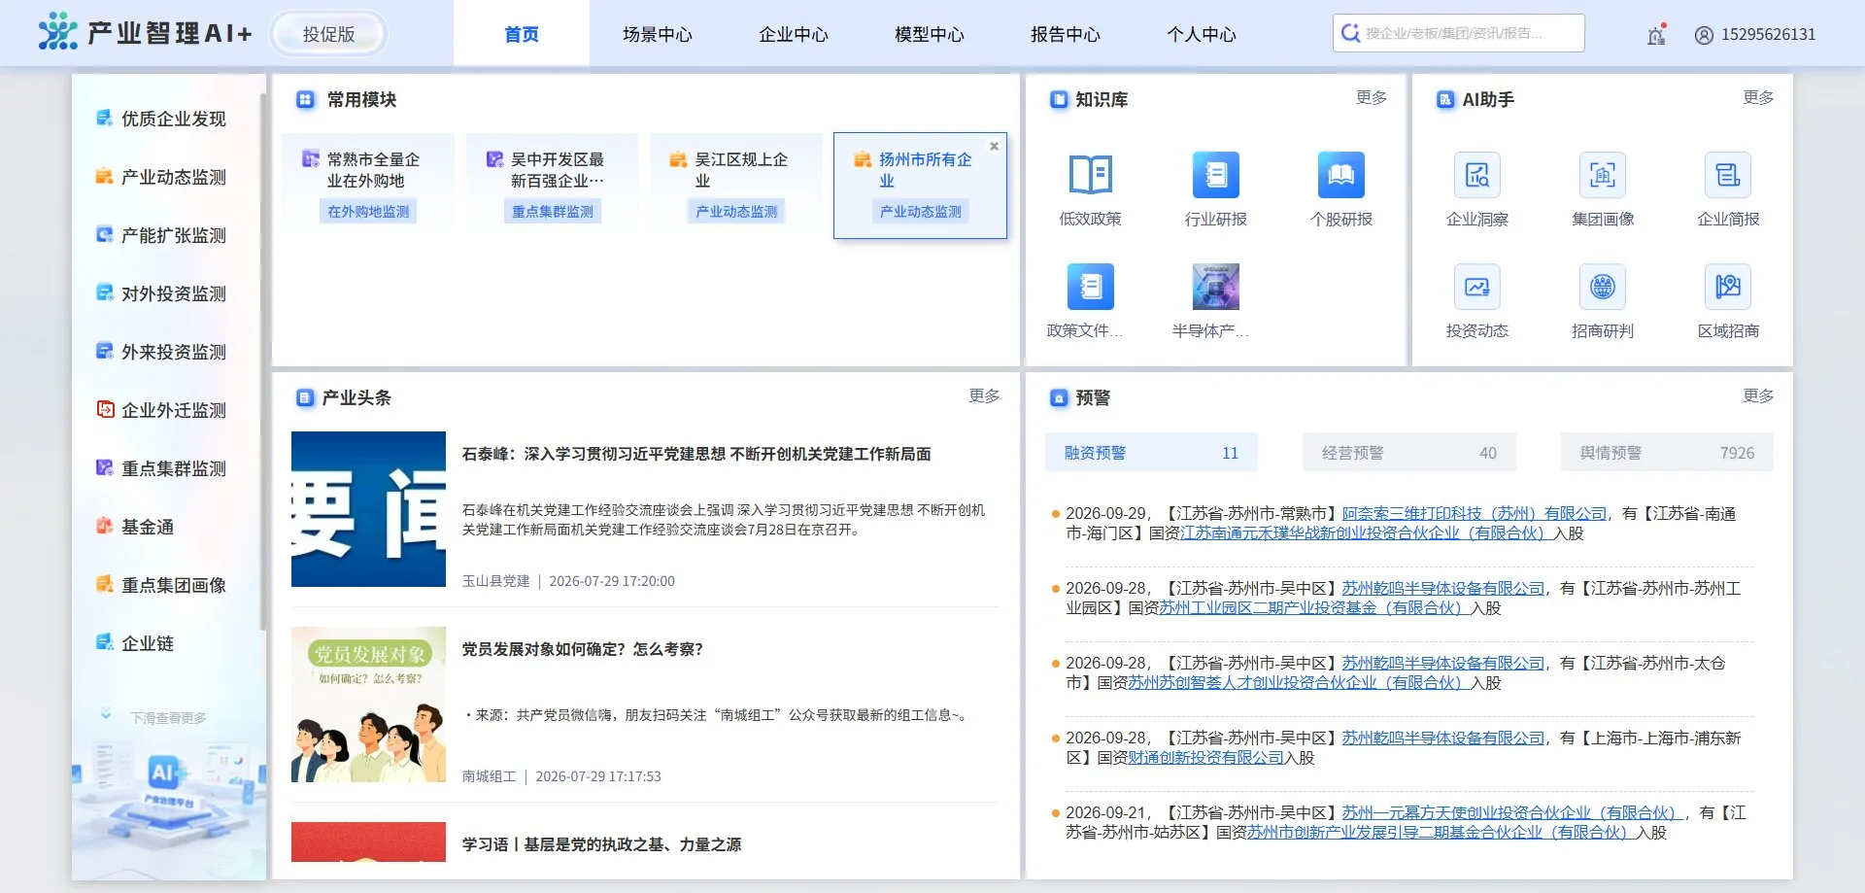The width and height of the screenshot is (1865, 893).
Task: Click the 投促版 version button
Action: (x=328, y=34)
